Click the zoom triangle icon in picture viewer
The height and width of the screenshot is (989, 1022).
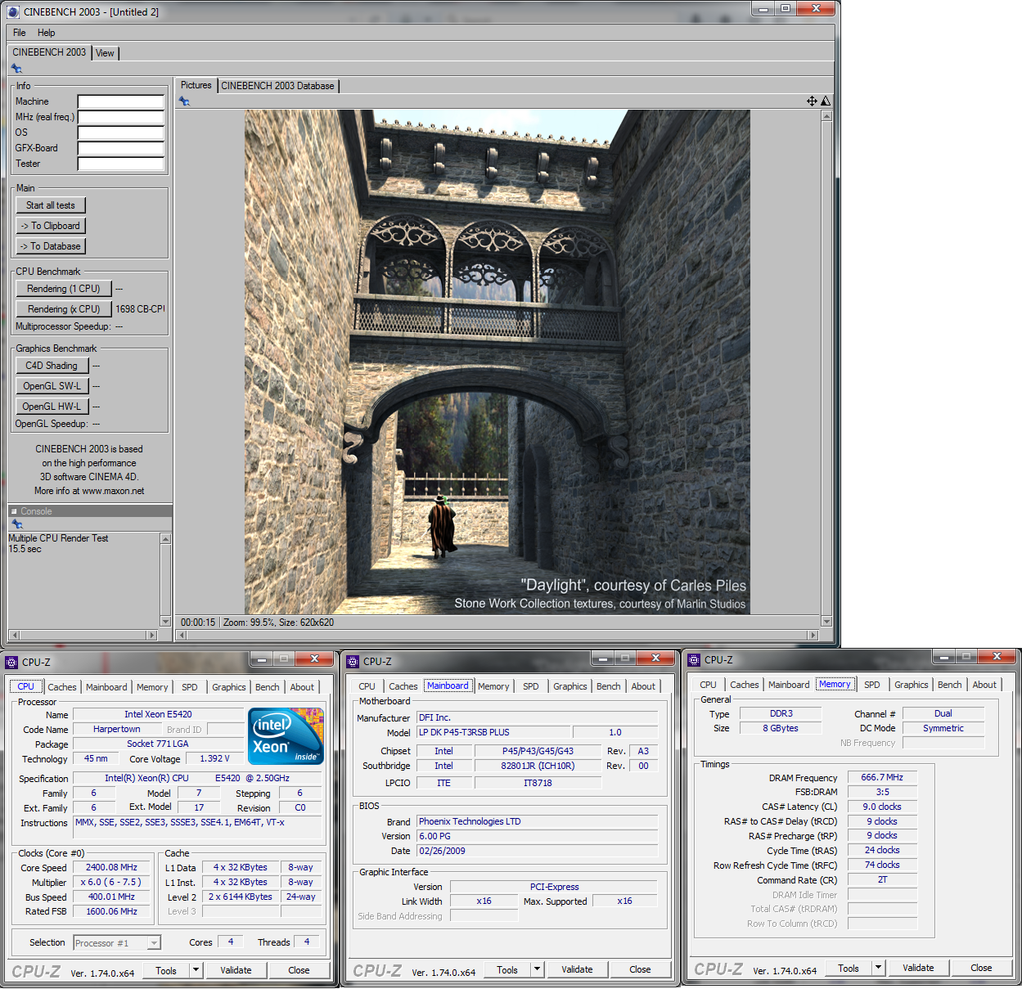click(826, 101)
